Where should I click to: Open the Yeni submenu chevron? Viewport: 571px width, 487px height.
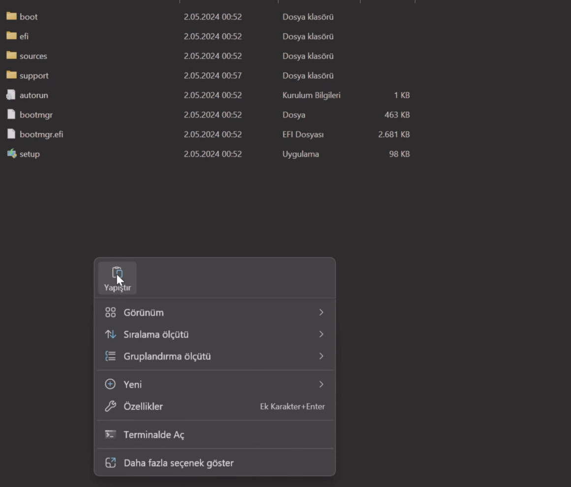click(x=321, y=384)
